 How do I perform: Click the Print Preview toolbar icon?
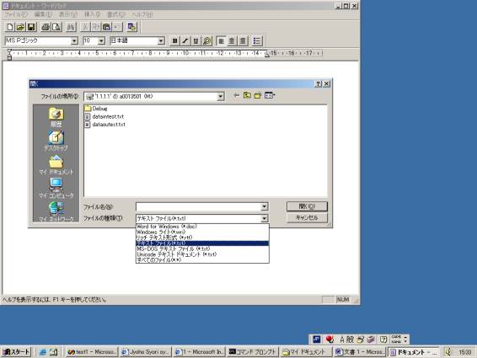pos(56,27)
